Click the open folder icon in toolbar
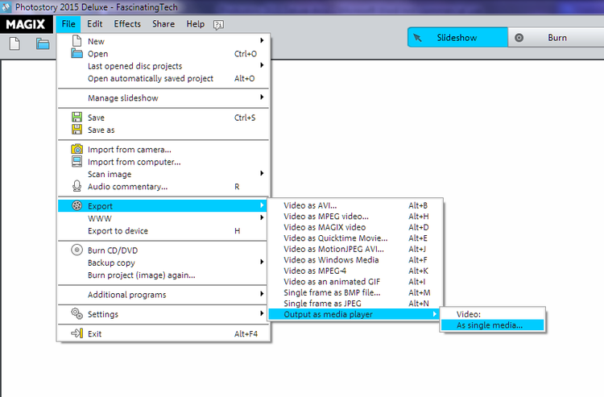The width and height of the screenshot is (604, 397). pos(43,43)
